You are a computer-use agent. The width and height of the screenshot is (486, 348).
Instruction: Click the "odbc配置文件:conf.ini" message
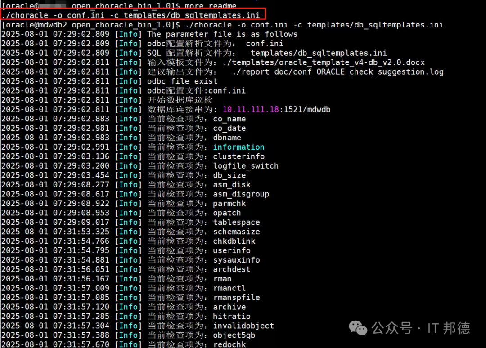(x=197, y=90)
